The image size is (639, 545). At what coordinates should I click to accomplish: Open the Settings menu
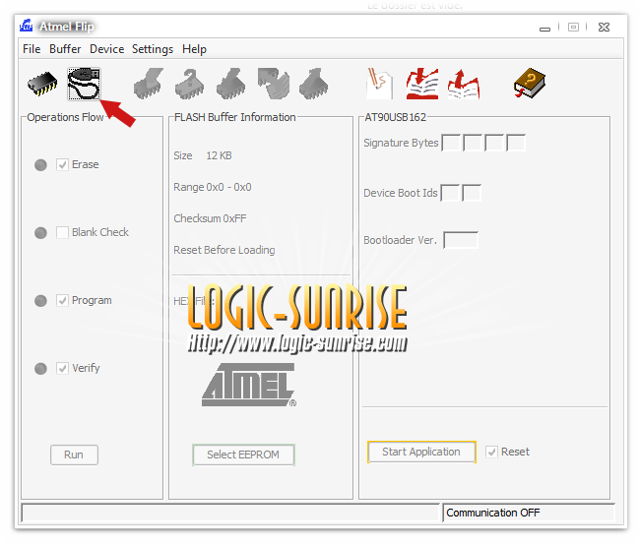coord(153,49)
